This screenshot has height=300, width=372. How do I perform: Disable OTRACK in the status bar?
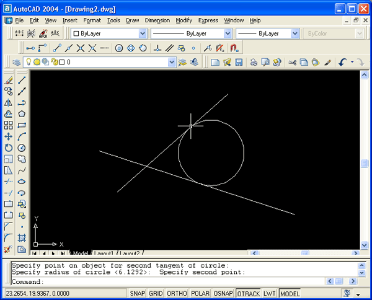[x=247, y=293]
